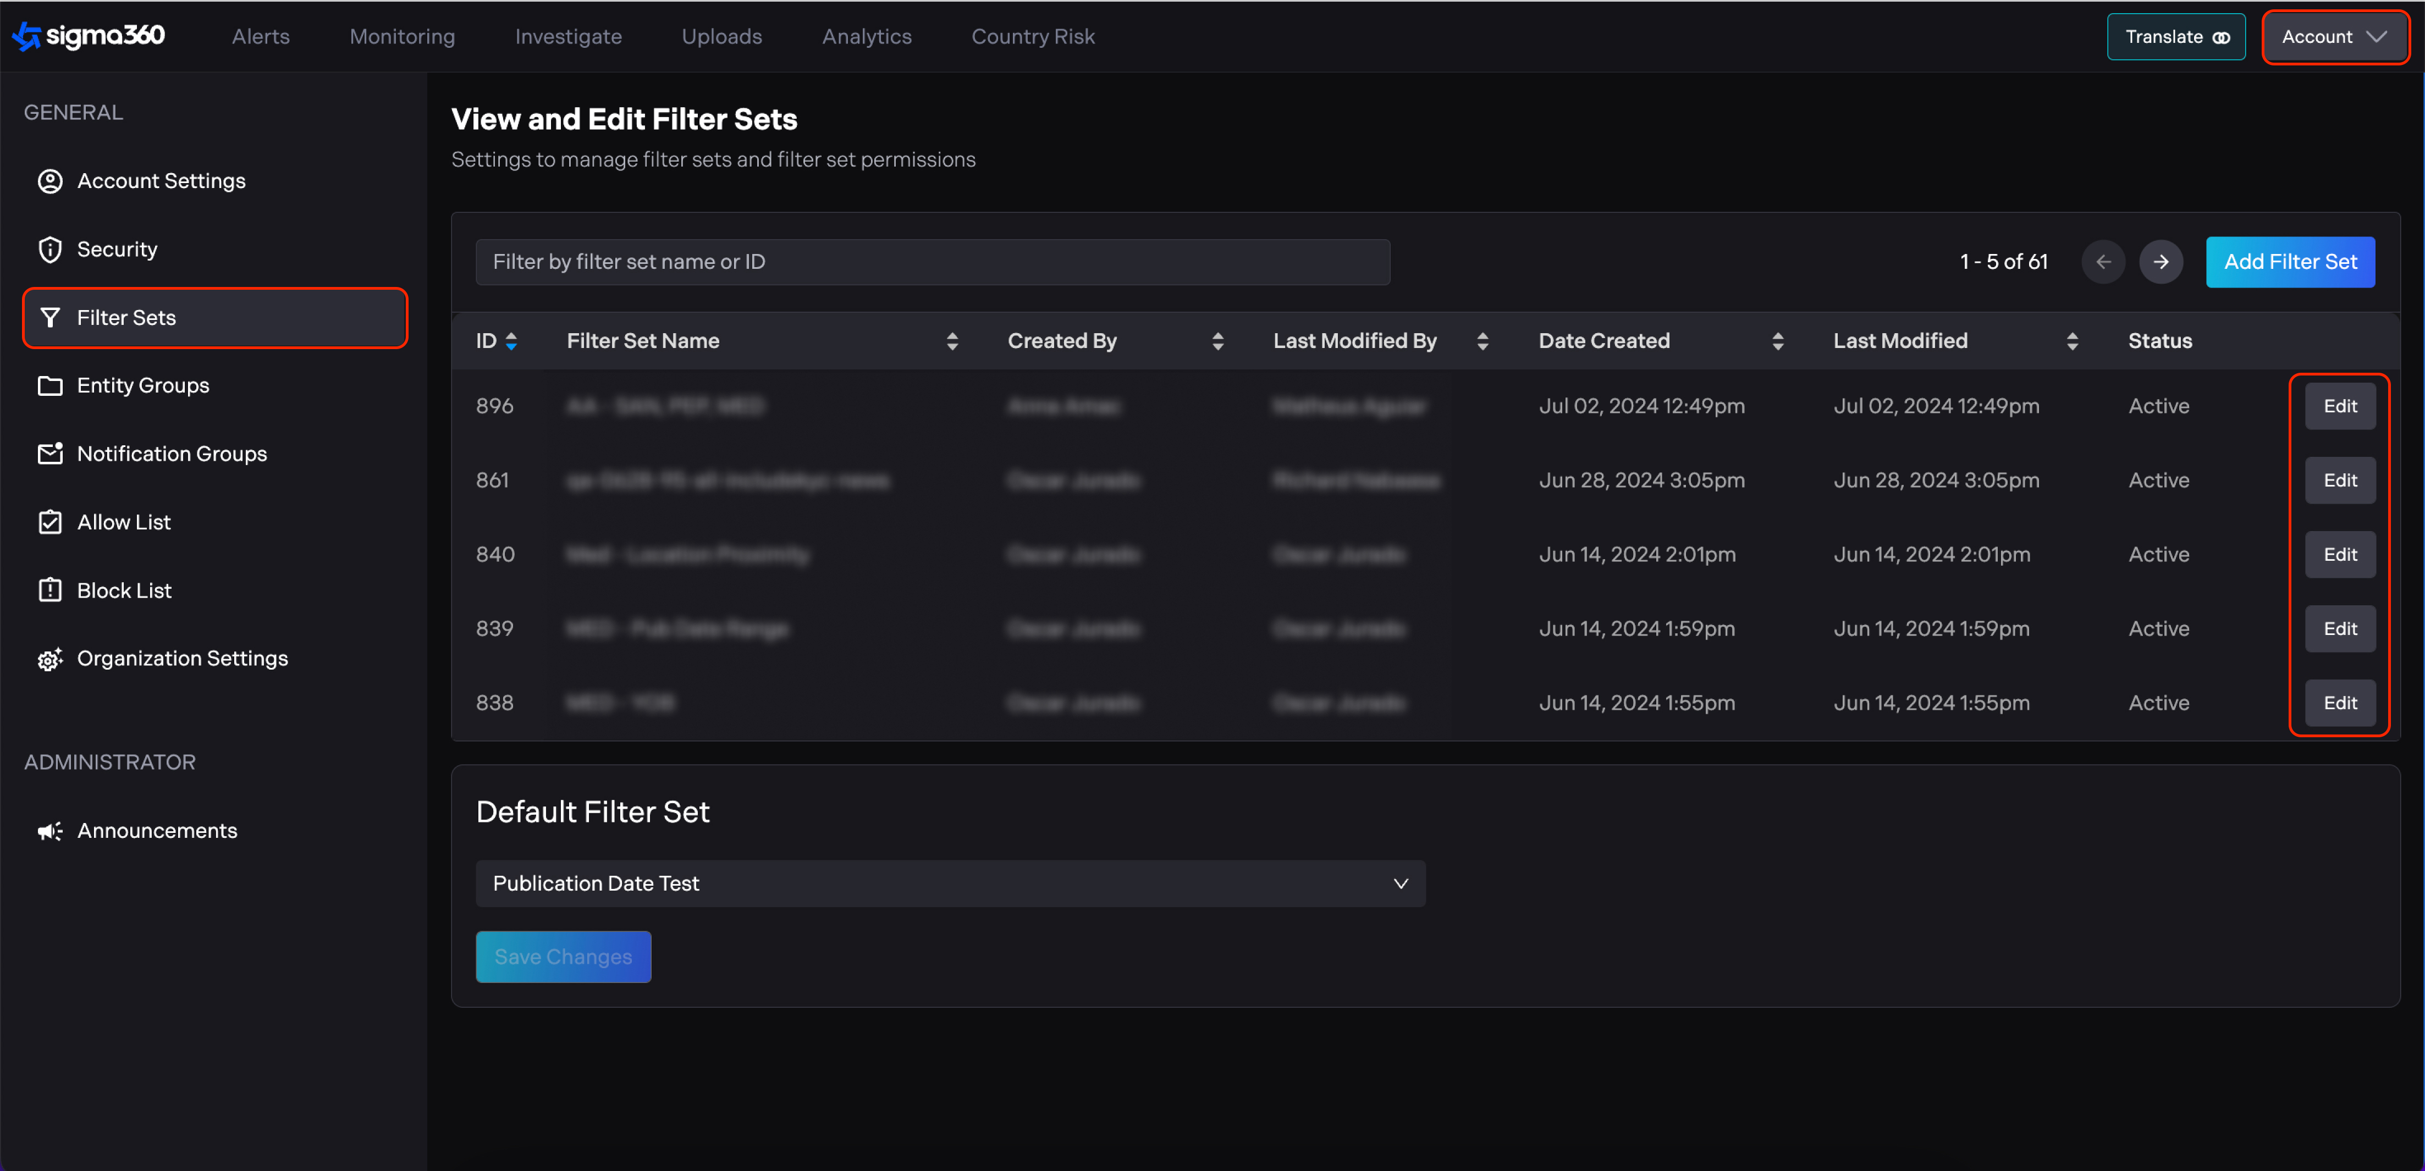Viewport: 2425px width, 1171px height.
Task: Open Announcements megaphone item
Action: point(156,830)
